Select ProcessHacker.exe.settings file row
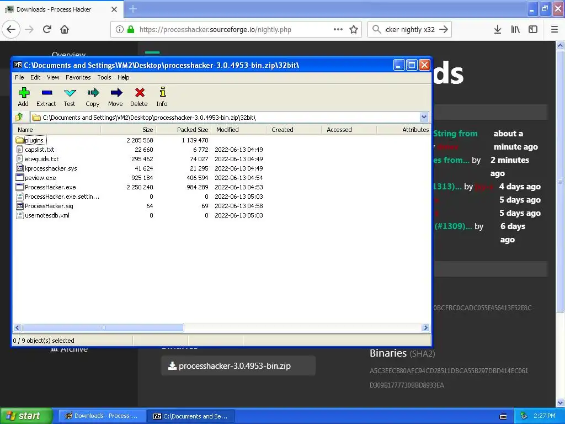Image resolution: width=565 pixels, height=424 pixels. 62,197
